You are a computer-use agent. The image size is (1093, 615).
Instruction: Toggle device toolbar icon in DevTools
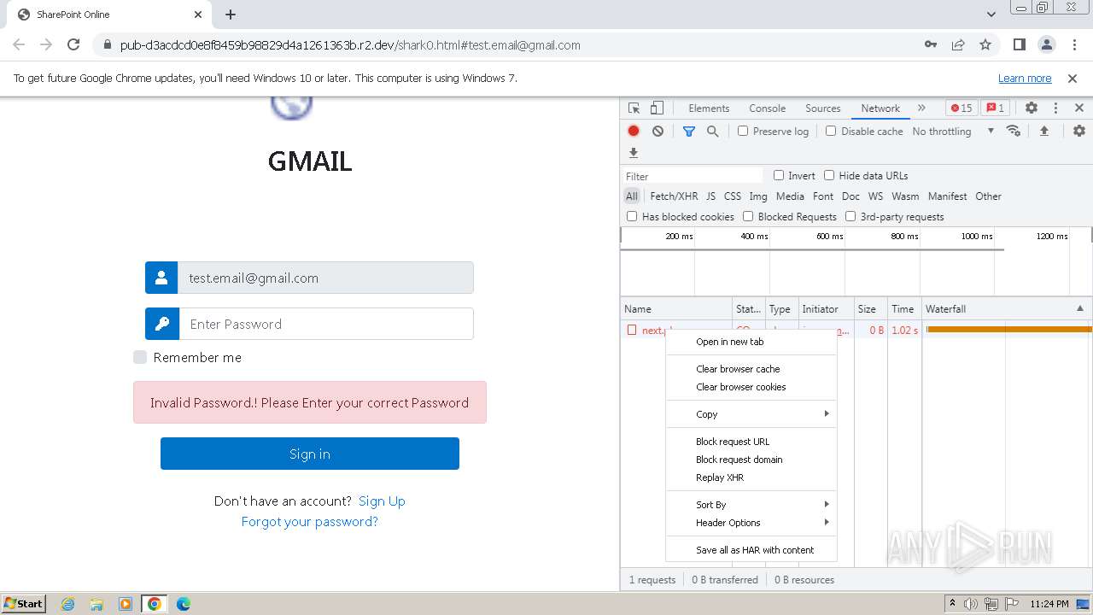coord(657,108)
